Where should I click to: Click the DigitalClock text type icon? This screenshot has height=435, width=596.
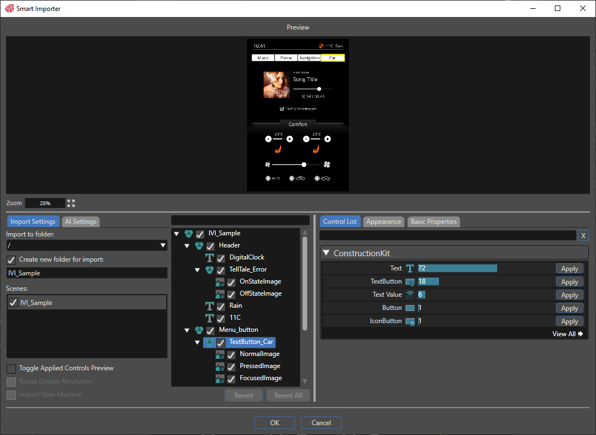210,258
